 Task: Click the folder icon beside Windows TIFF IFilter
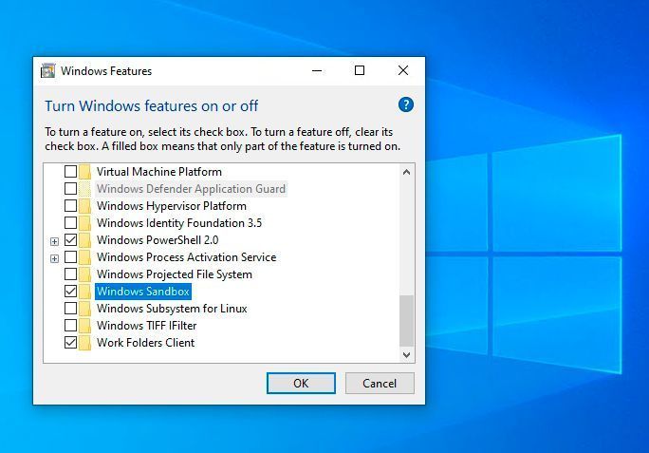84,326
